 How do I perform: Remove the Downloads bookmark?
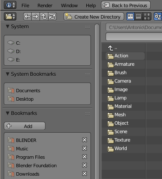tap(85, 174)
